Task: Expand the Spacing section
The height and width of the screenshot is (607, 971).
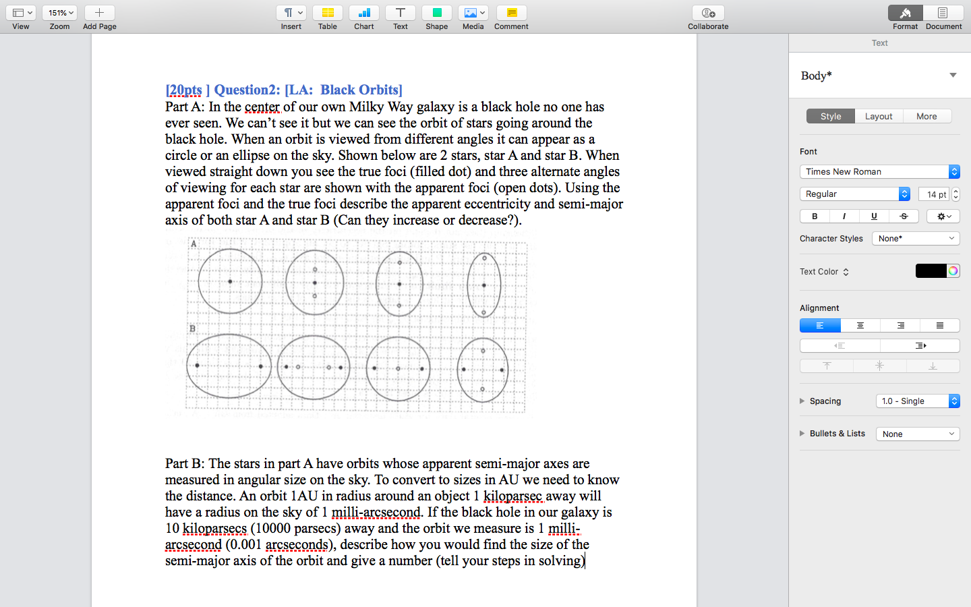Action: [x=802, y=401]
